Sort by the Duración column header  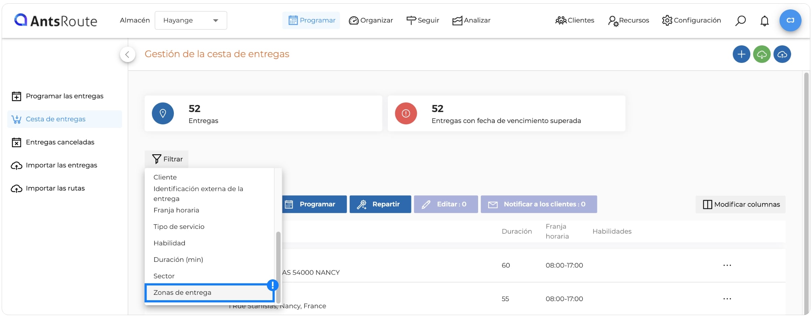tap(517, 231)
